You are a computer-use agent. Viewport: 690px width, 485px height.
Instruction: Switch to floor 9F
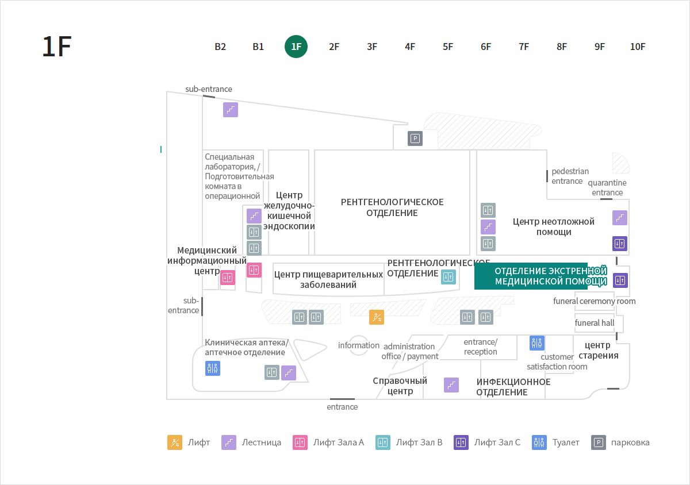(x=600, y=47)
